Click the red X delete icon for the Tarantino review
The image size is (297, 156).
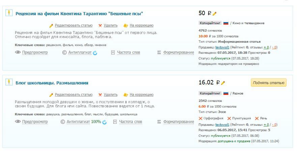pyautogui.click(x=100, y=26)
